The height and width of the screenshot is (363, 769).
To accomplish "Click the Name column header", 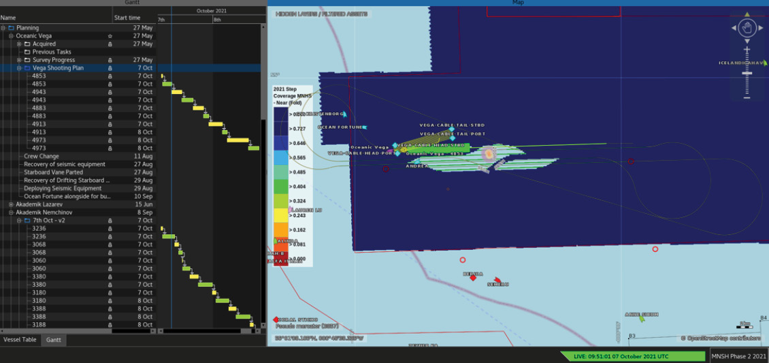I will (56, 18).
